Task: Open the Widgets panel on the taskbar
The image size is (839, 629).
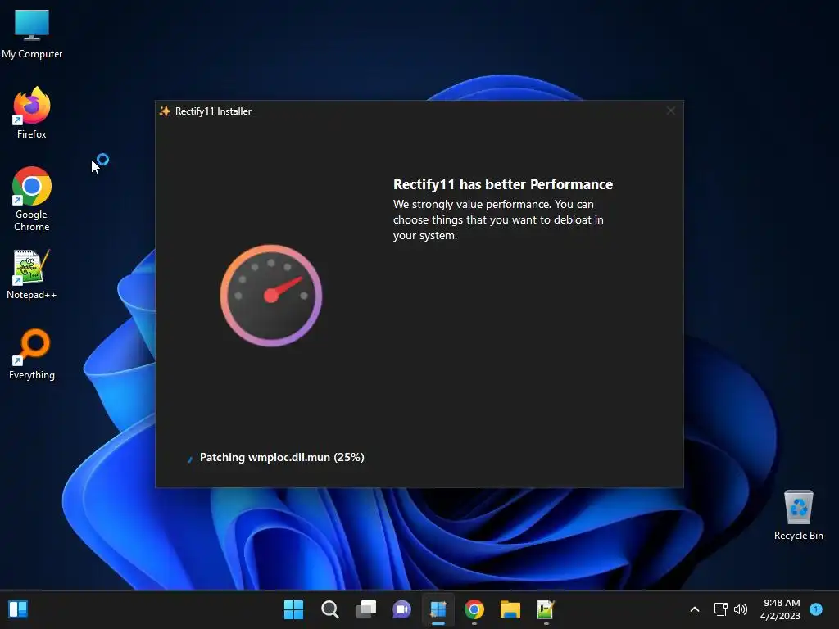Action: (x=18, y=609)
